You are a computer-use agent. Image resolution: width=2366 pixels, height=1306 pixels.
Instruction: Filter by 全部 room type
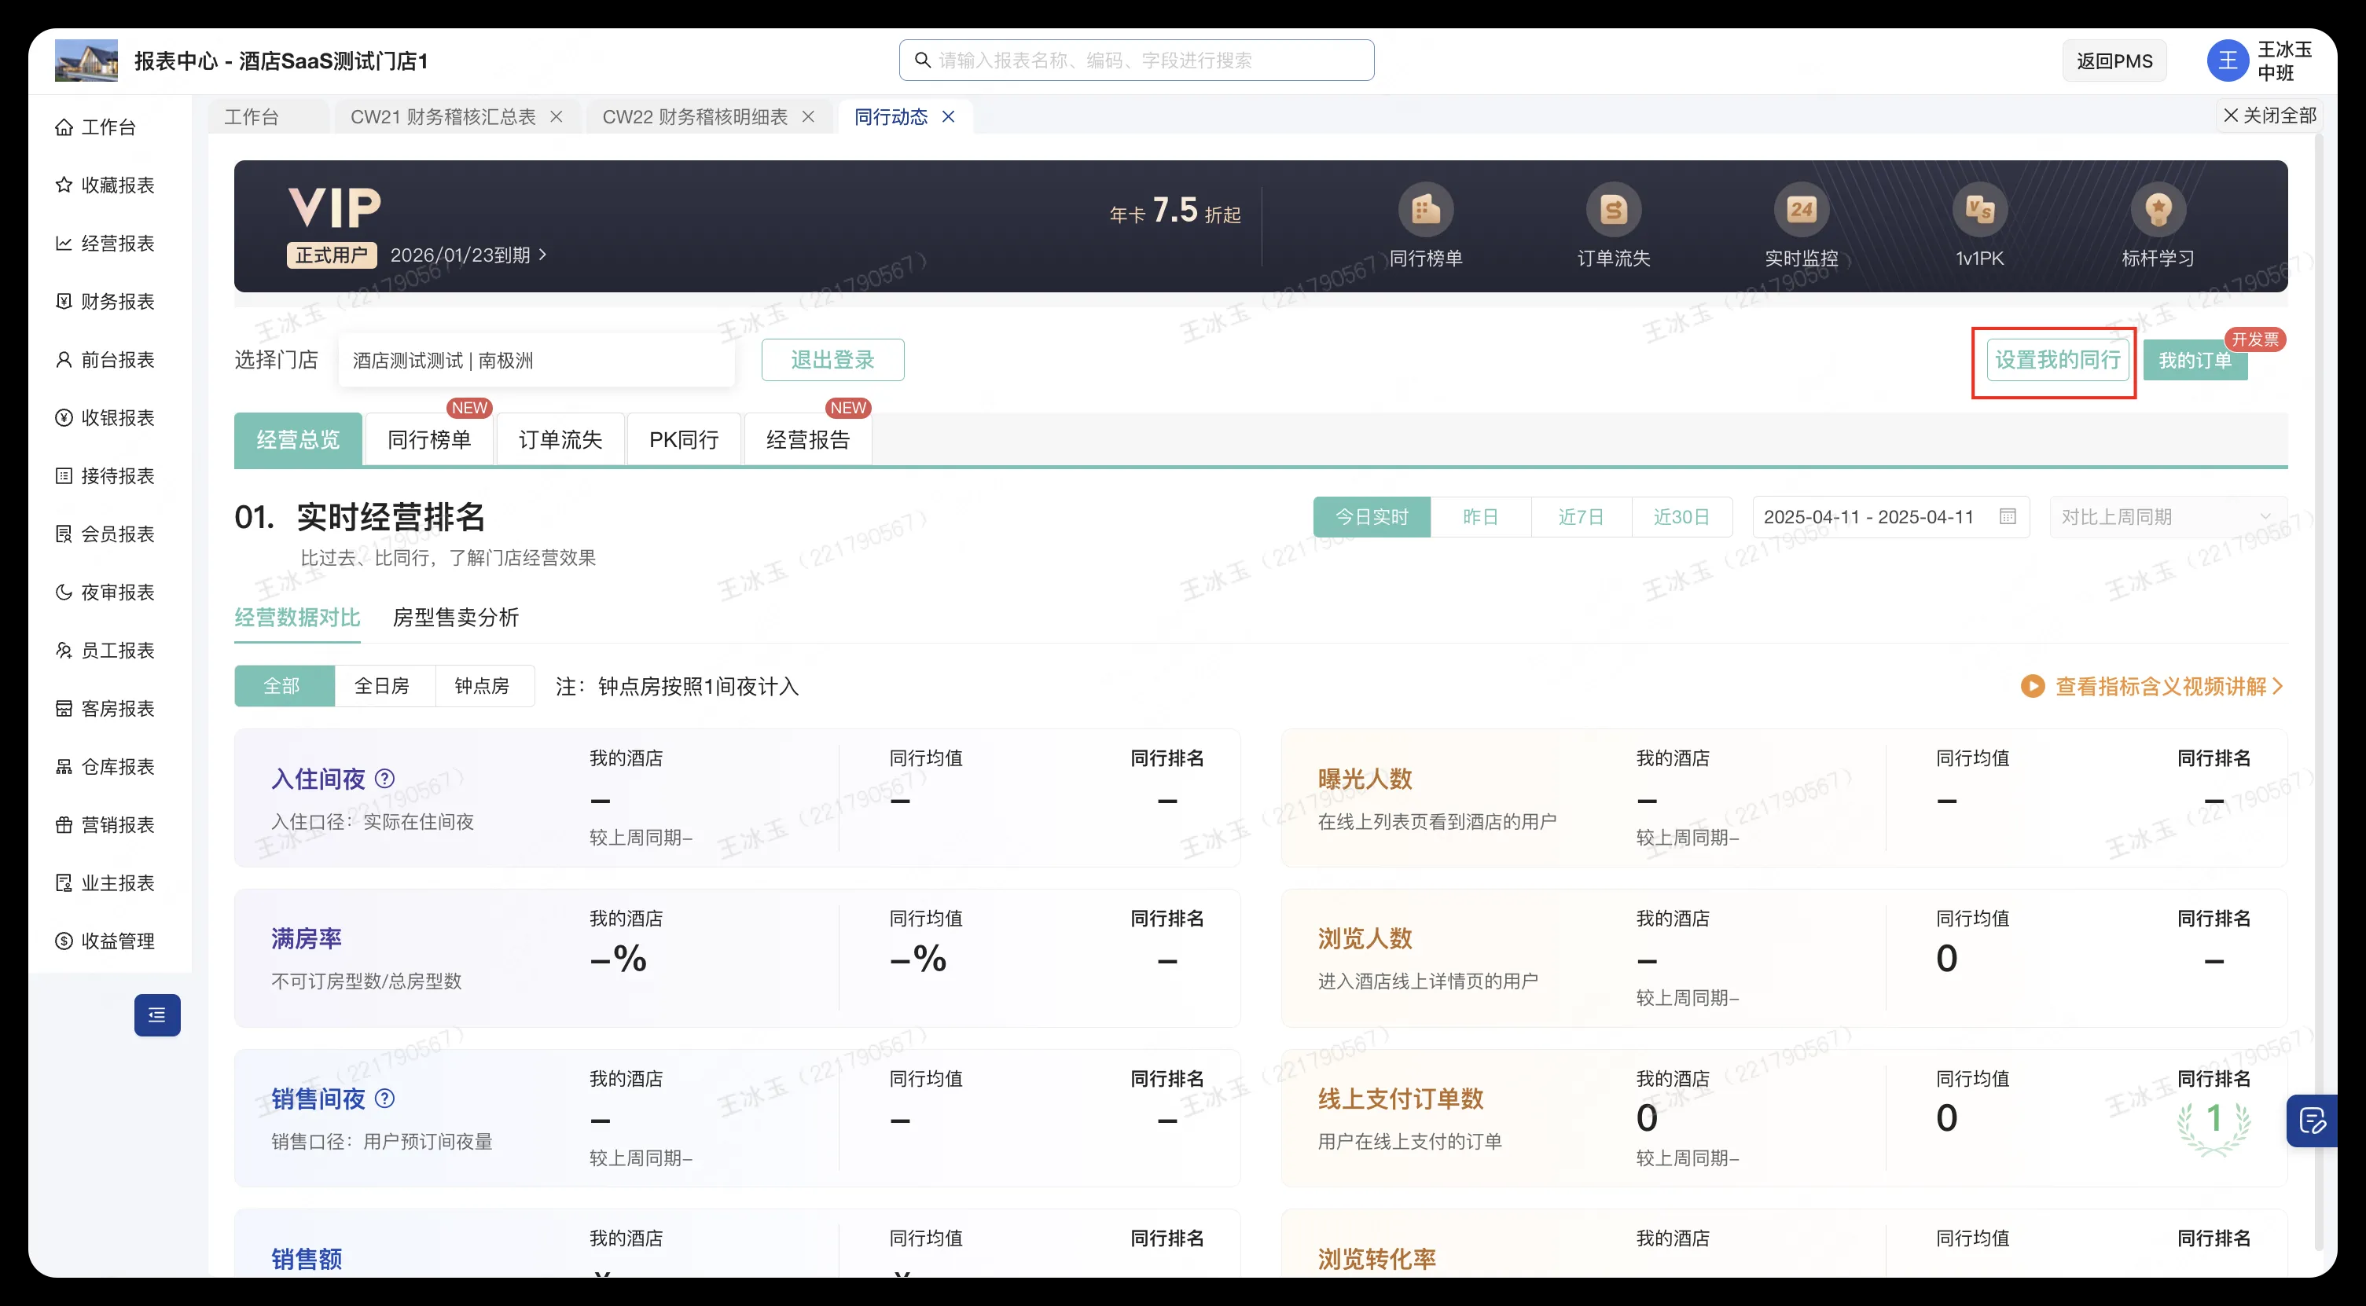(x=285, y=686)
